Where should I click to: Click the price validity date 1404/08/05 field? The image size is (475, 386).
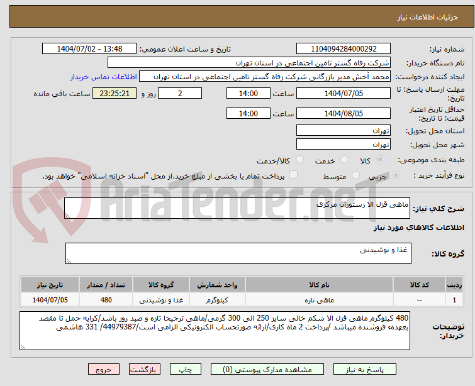pos(344,113)
